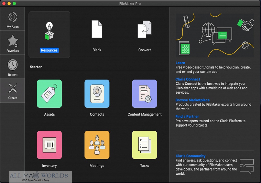Click the Convert label text
The width and height of the screenshot is (261, 183).
point(145,50)
